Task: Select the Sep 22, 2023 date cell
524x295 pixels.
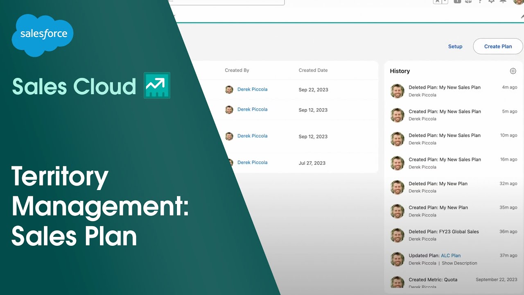Action: 314,90
